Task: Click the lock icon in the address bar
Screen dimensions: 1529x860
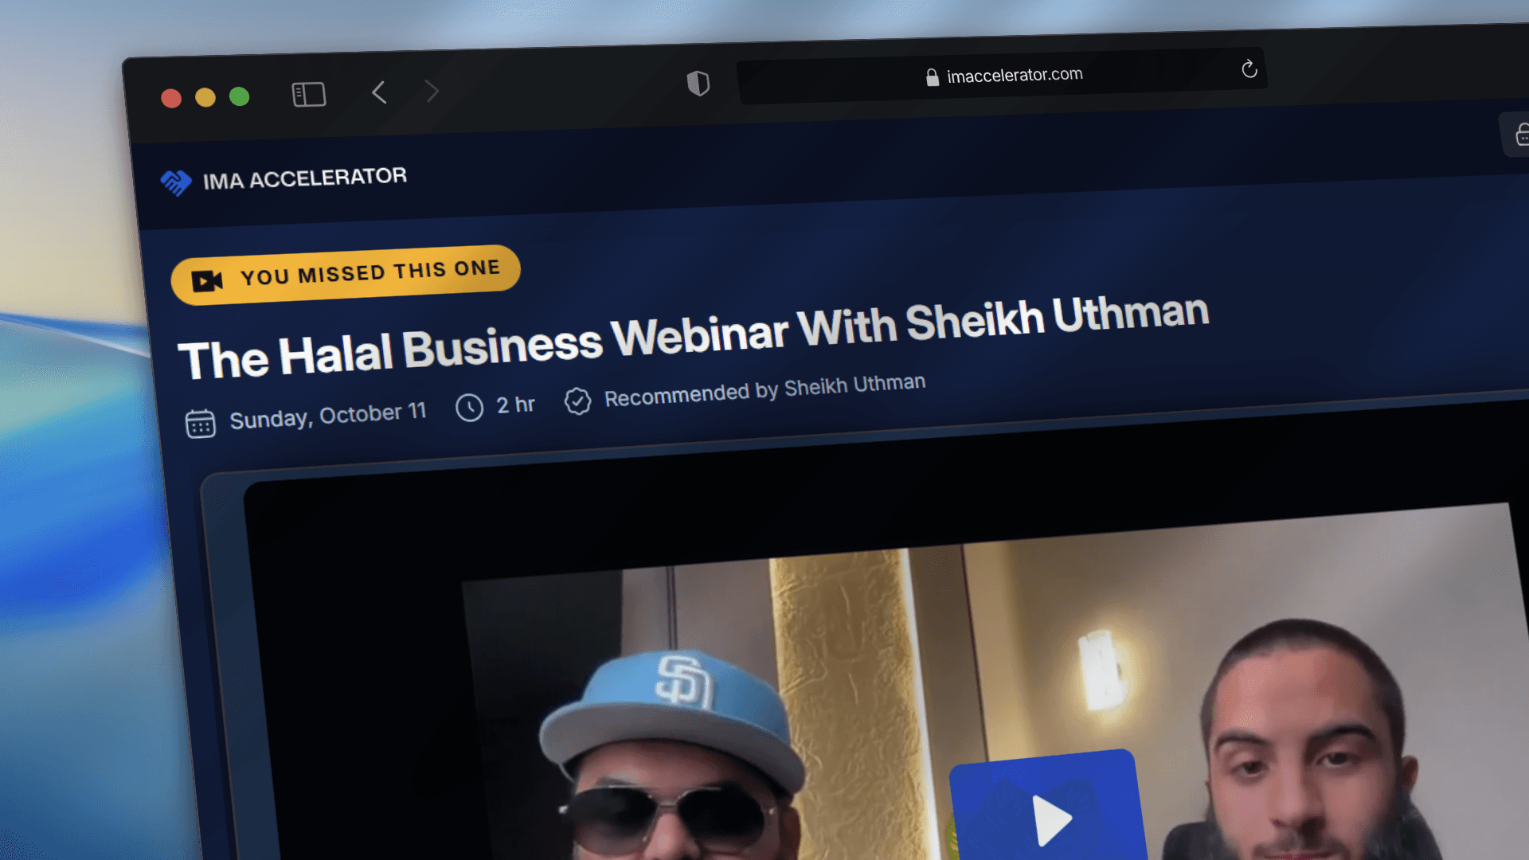Action: tap(932, 77)
